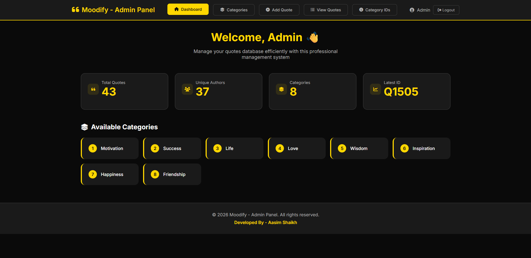This screenshot has height=258, width=531.
Task: Click the number 6 Inspiration badge
Action: click(x=404, y=148)
